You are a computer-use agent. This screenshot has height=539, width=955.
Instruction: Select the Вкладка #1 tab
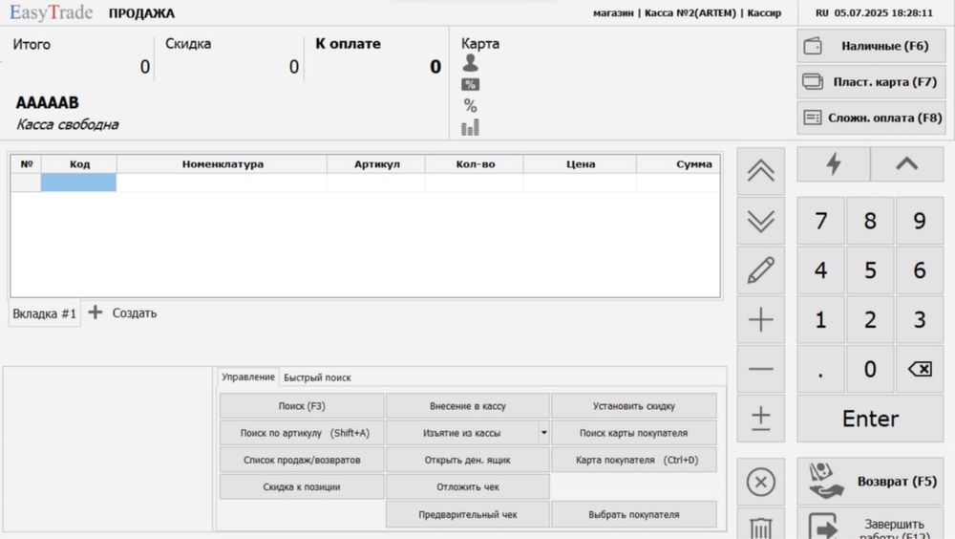pyautogui.click(x=45, y=313)
